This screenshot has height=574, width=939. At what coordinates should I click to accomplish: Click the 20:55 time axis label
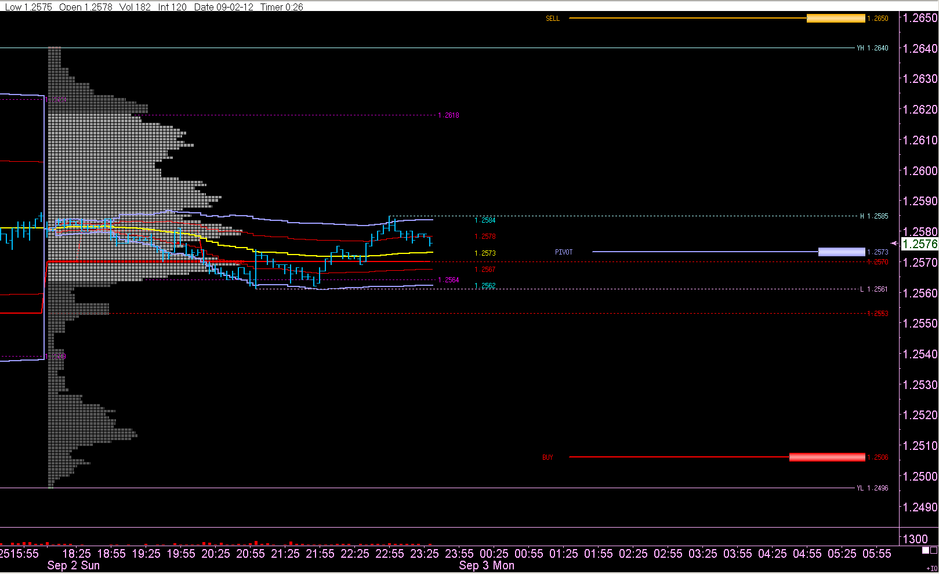pos(251,554)
